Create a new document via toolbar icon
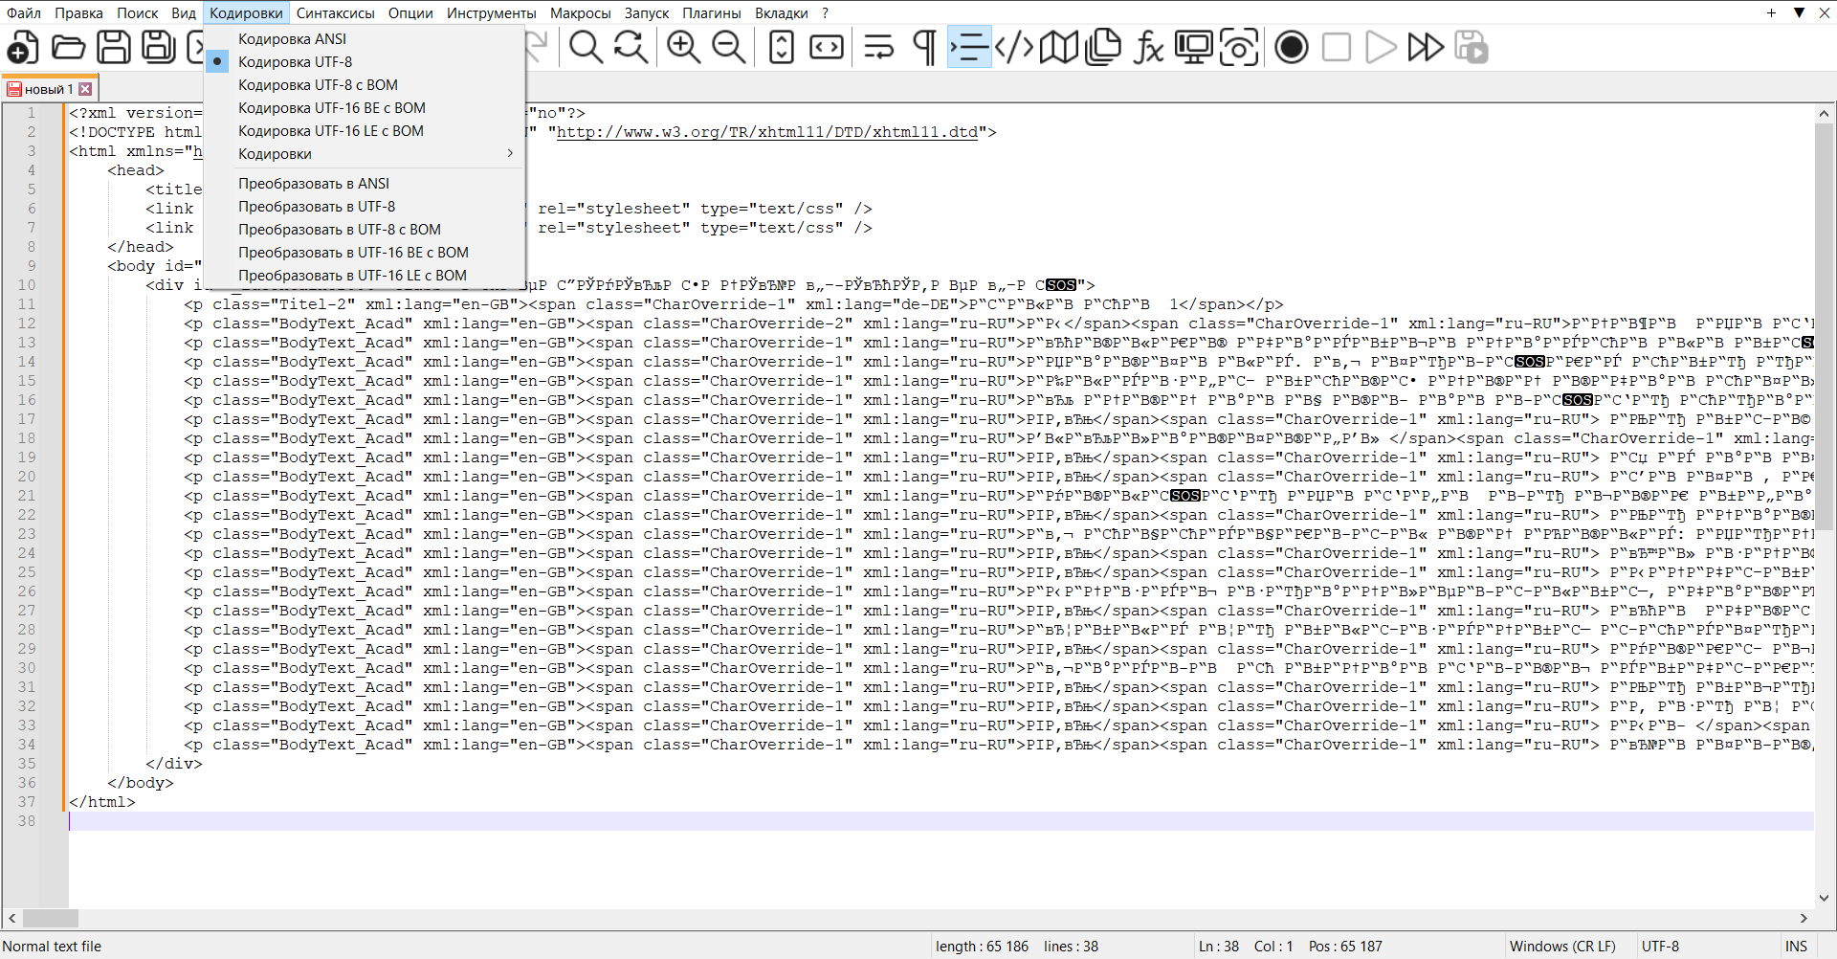The width and height of the screenshot is (1837, 959). pos(23,47)
